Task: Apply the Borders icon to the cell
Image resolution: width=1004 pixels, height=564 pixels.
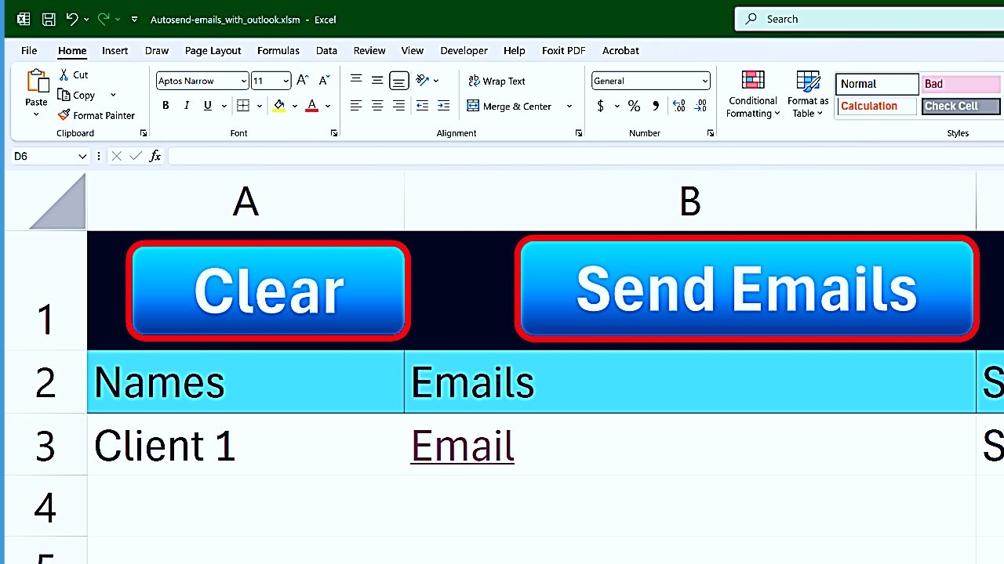Action: pyautogui.click(x=243, y=106)
